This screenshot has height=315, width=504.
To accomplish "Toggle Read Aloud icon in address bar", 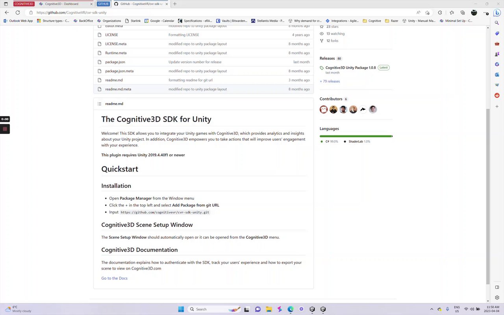I will 418,13.
